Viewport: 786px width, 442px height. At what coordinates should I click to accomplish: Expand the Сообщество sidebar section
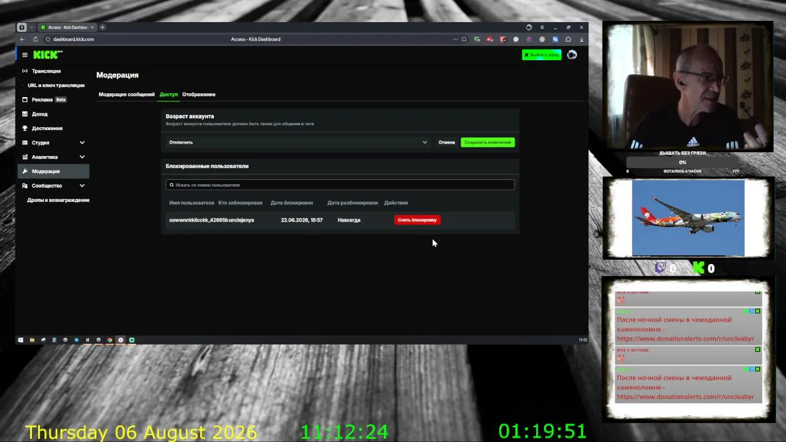tap(82, 185)
